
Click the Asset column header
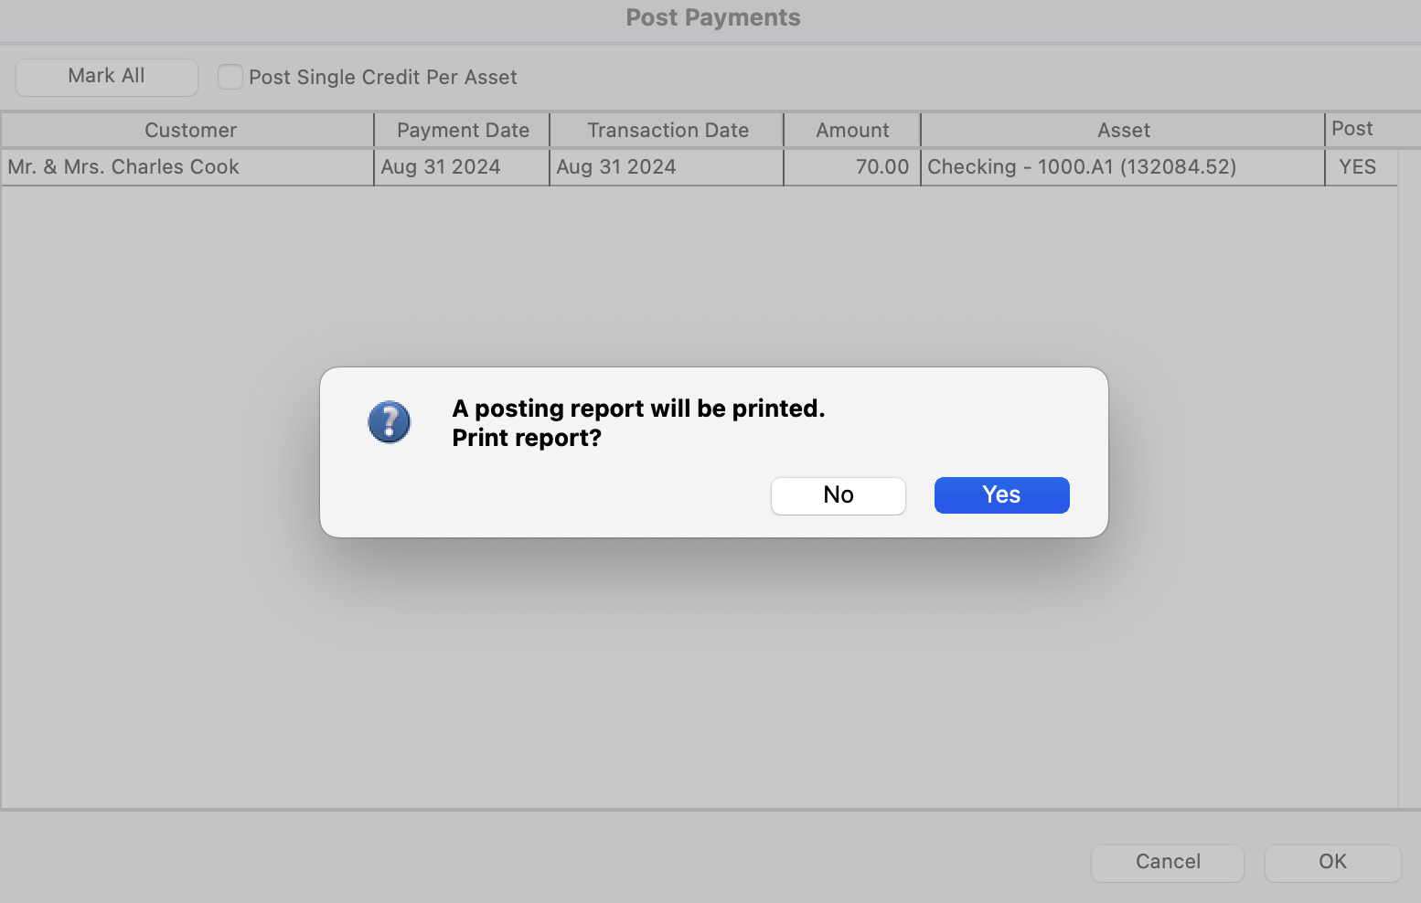click(1123, 130)
